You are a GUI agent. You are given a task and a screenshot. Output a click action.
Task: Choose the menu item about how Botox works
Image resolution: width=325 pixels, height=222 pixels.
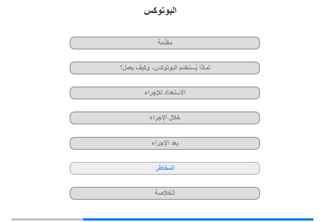pyautogui.click(x=165, y=68)
